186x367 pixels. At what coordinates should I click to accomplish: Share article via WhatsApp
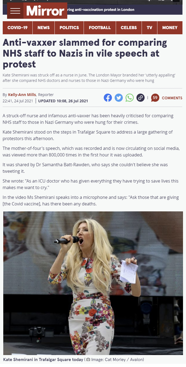click(x=130, y=98)
